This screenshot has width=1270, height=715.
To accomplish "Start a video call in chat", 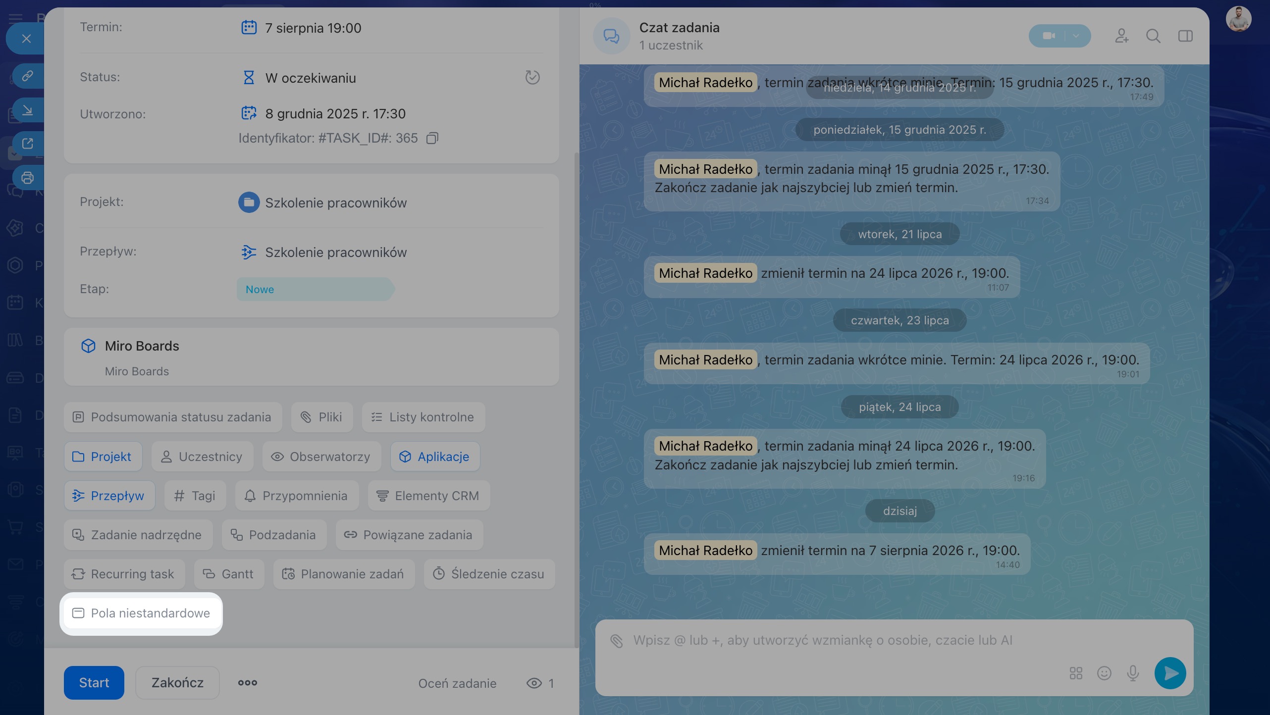I will (x=1049, y=36).
